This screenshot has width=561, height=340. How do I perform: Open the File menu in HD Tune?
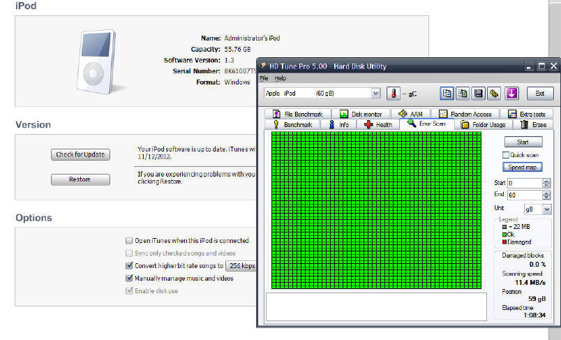tap(264, 78)
